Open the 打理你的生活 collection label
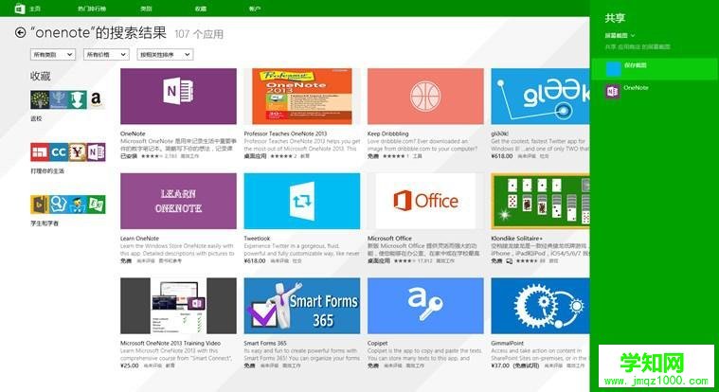719x392 pixels. pyautogui.click(x=47, y=171)
